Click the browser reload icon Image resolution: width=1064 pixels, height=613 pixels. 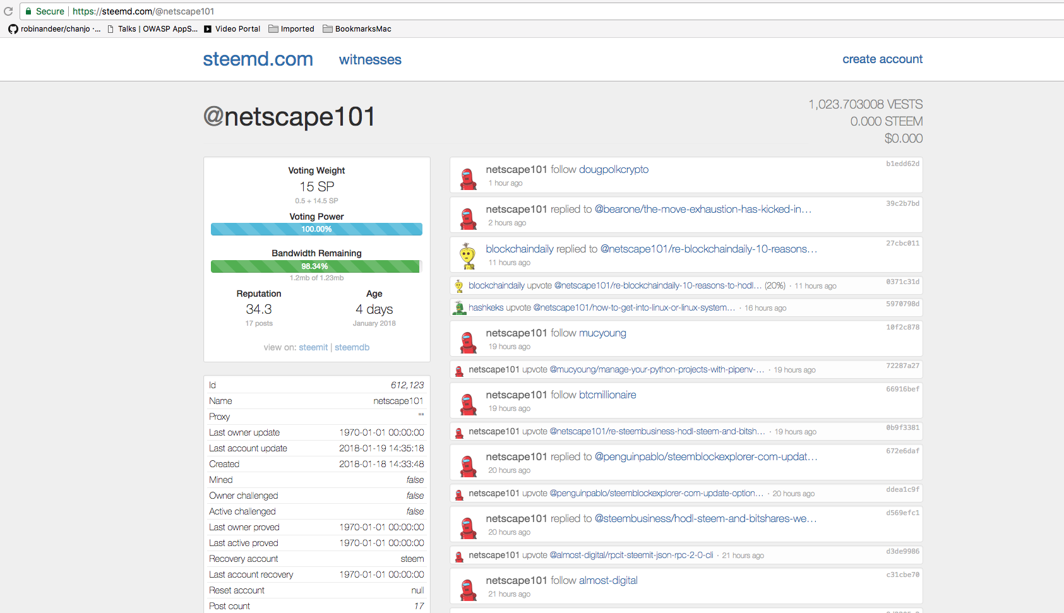tap(8, 11)
